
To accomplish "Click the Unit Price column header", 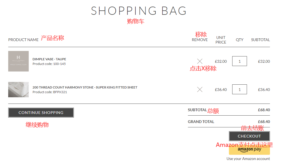I will click(221, 40).
